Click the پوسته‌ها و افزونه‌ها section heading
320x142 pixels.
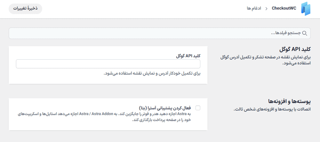(289, 101)
